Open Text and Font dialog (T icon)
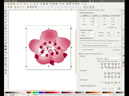 (70, 4)
